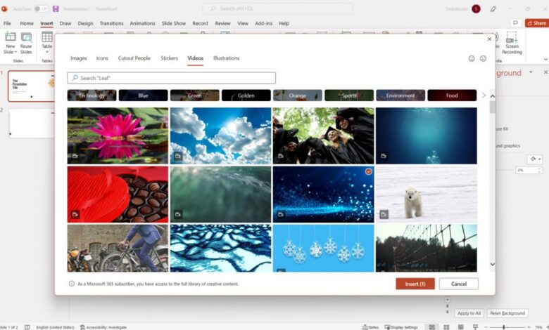The width and height of the screenshot is (549, 330).
Task: Click the sad smiley feedback icon
Action: 483,58
